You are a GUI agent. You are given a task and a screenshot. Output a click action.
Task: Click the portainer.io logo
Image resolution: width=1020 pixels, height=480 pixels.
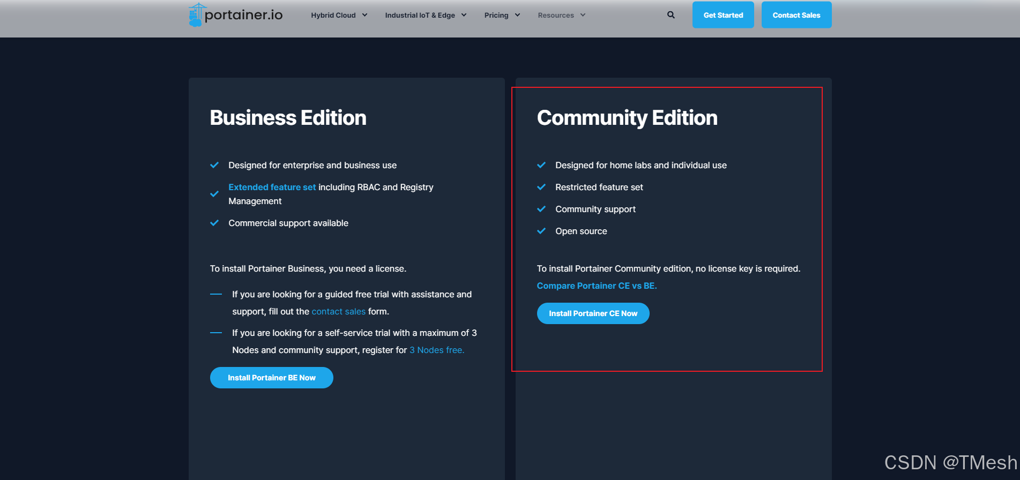[x=236, y=15]
